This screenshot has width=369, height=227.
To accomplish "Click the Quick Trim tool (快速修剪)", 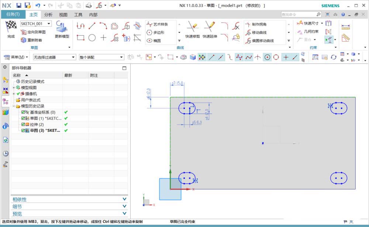I will [193, 29].
